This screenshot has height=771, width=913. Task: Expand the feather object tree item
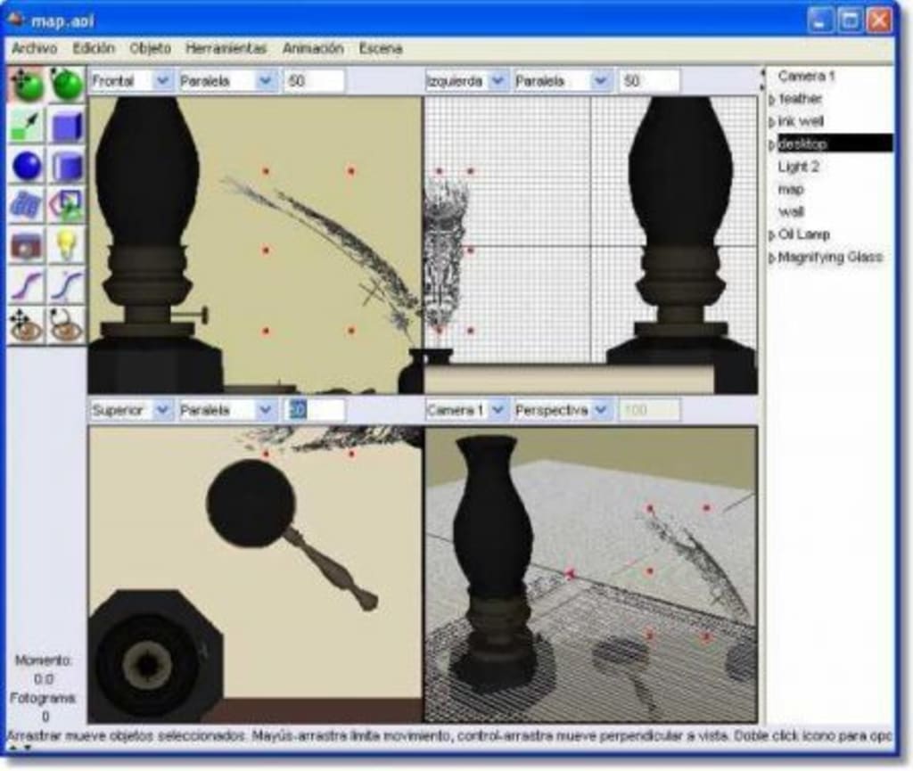pyautogui.click(x=772, y=100)
